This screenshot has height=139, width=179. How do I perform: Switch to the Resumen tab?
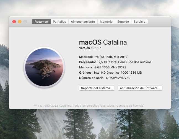click(41, 22)
